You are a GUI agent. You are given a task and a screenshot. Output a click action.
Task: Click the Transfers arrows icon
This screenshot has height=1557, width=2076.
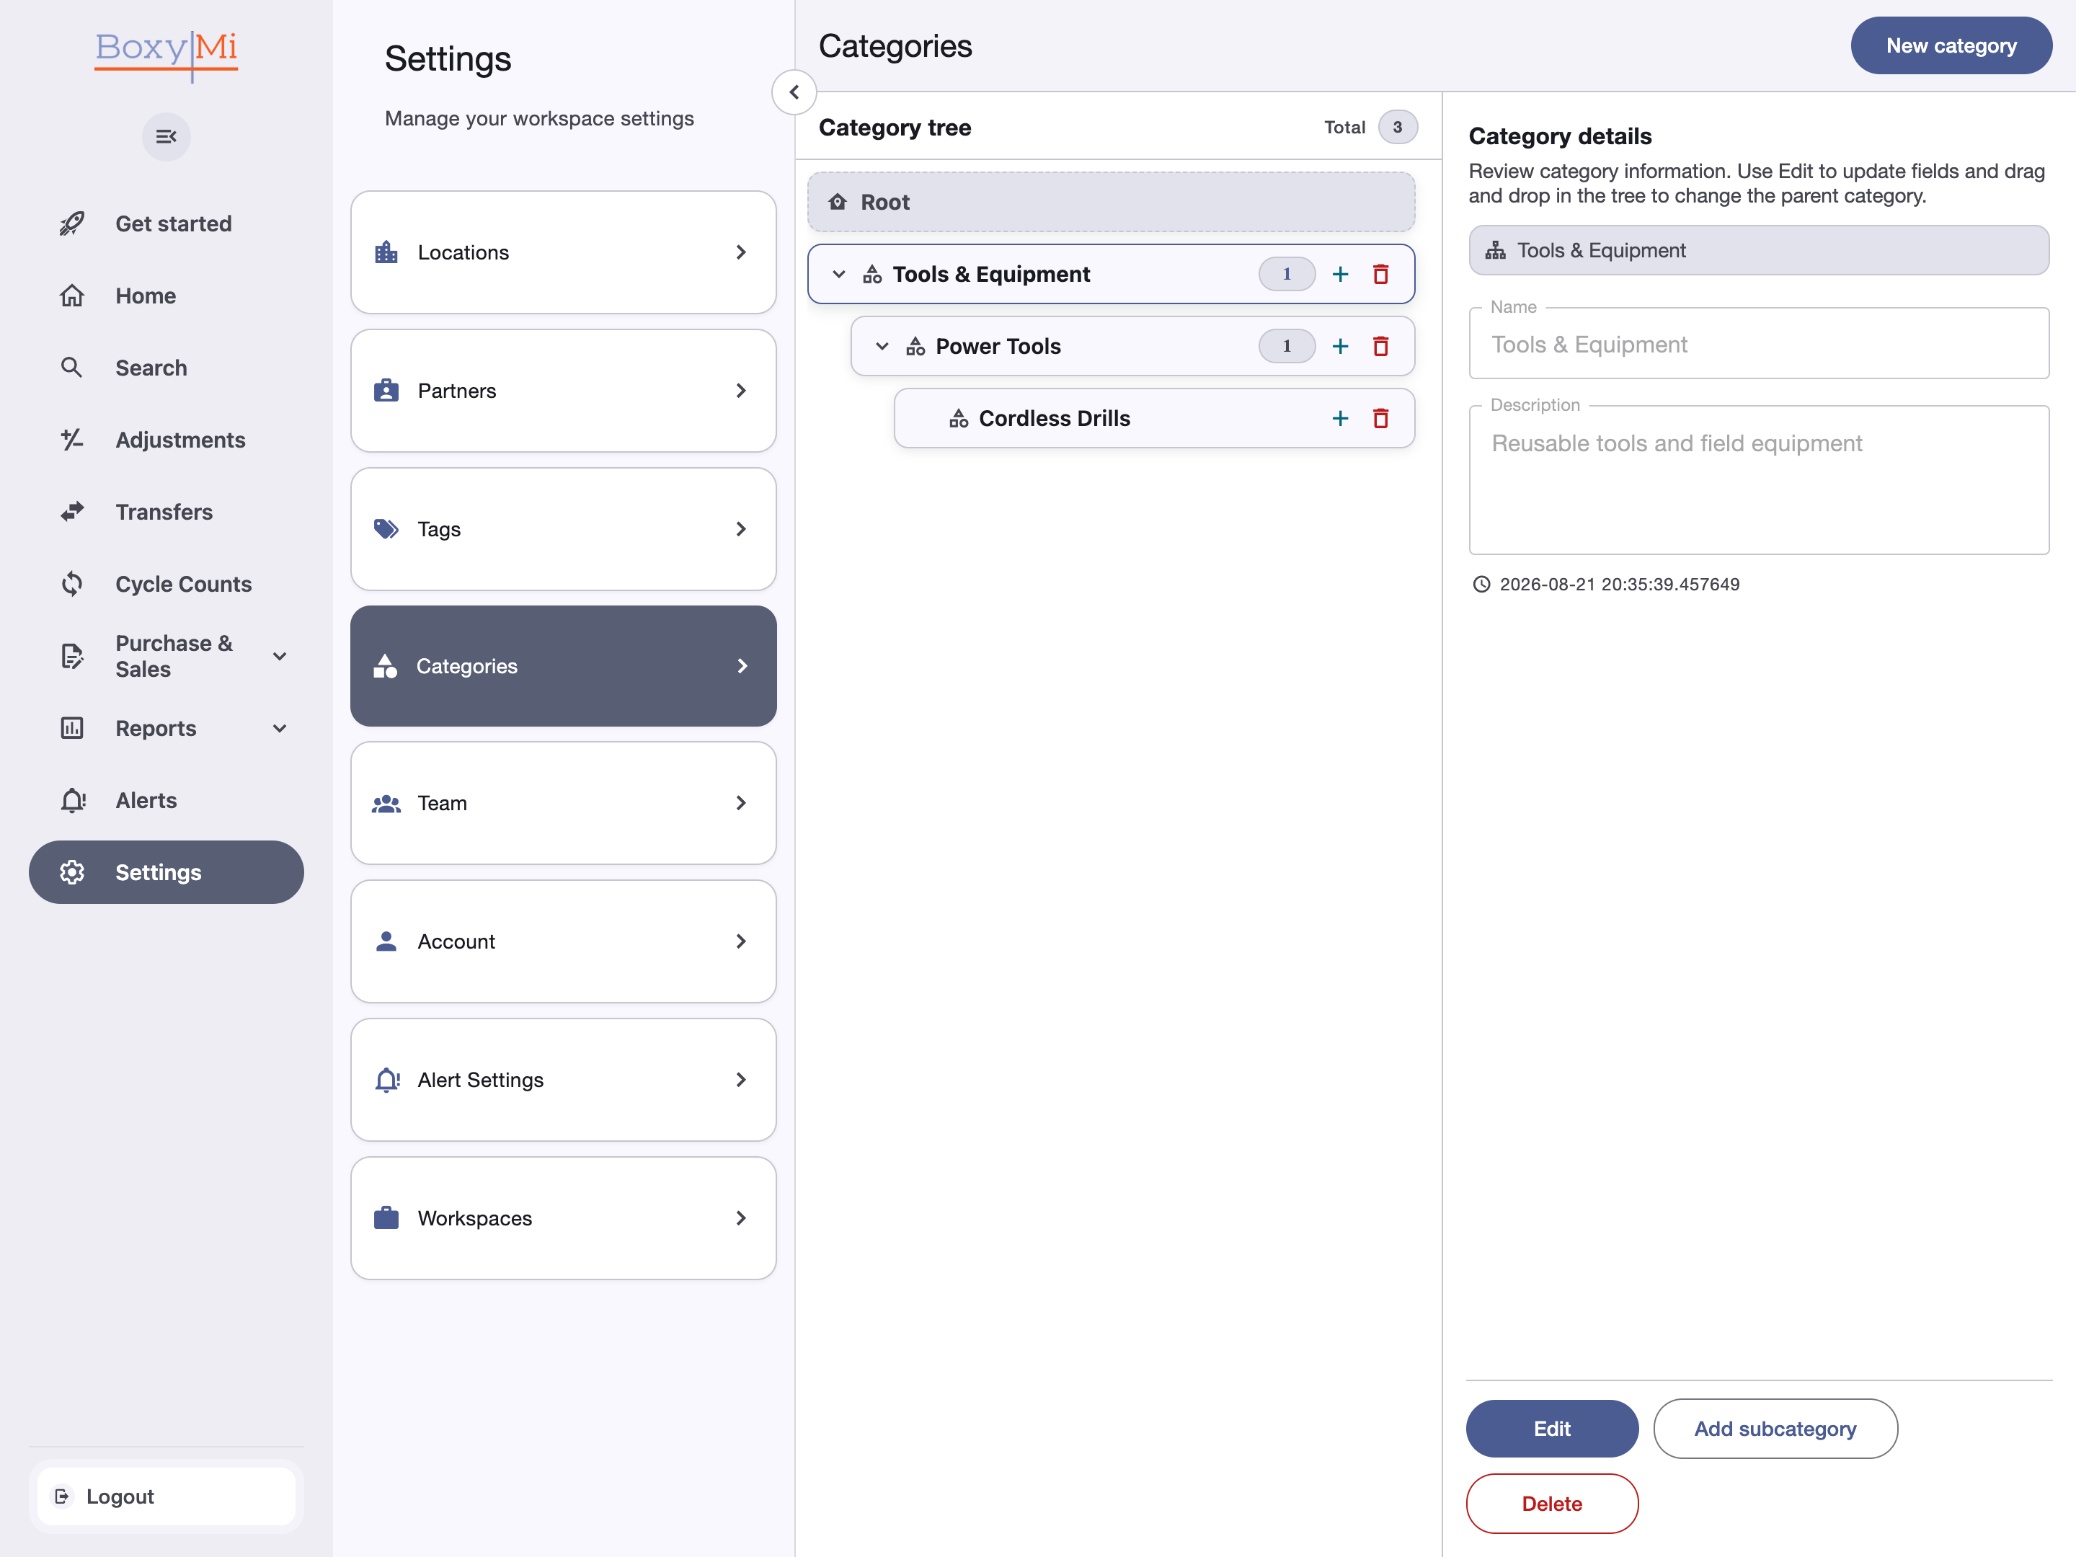(x=72, y=512)
